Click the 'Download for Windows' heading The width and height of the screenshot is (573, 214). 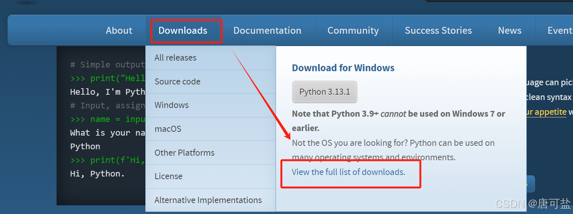coord(343,68)
